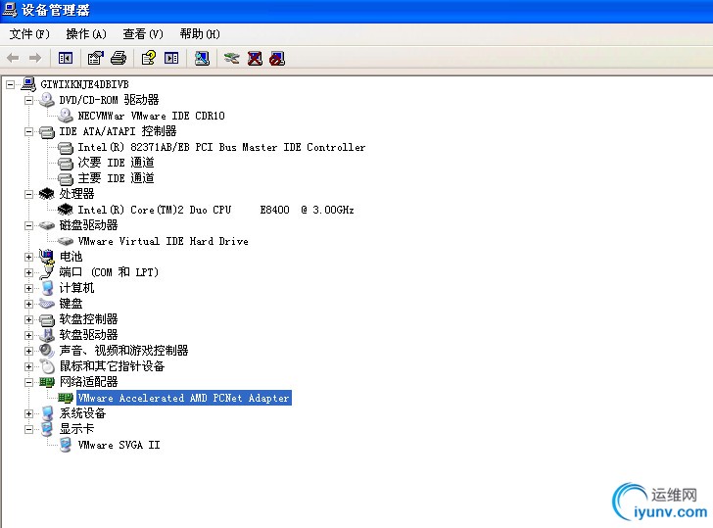Image resolution: width=713 pixels, height=528 pixels.
Task: Expand the 鼠标和其它指针设备 category
Action: pyautogui.click(x=28, y=366)
